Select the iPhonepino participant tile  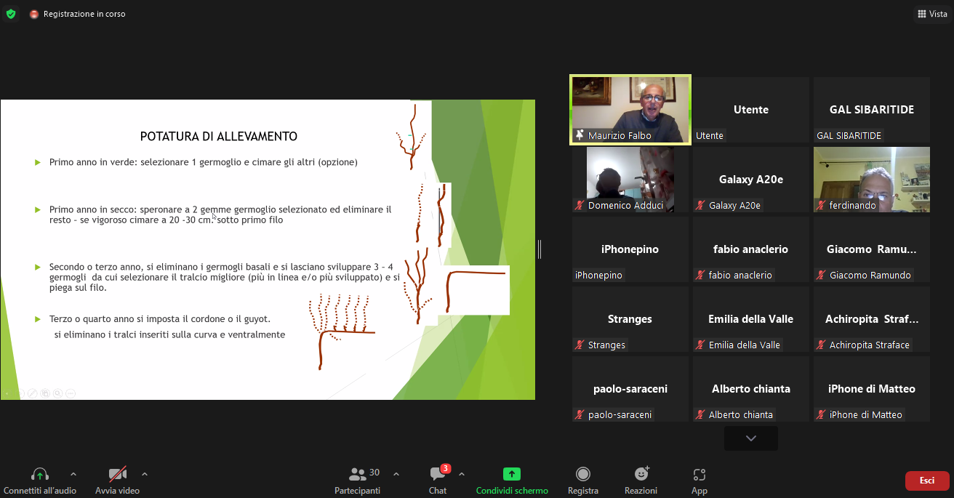coord(630,249)
